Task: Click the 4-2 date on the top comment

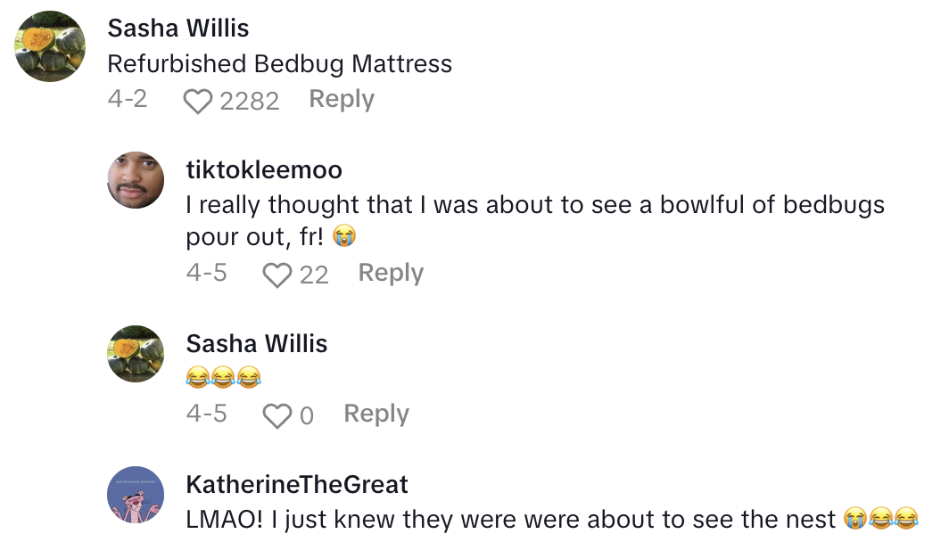Action: pyautogui.click(x=128, y=99)
